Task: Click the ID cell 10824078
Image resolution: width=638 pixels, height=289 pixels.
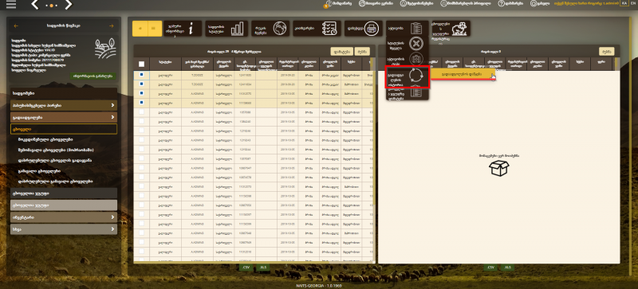Action: [245, 178]
